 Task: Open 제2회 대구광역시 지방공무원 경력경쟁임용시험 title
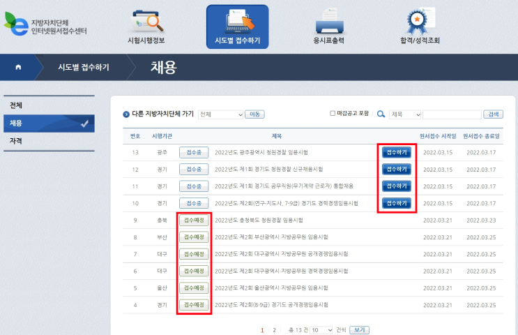point(282,271)
